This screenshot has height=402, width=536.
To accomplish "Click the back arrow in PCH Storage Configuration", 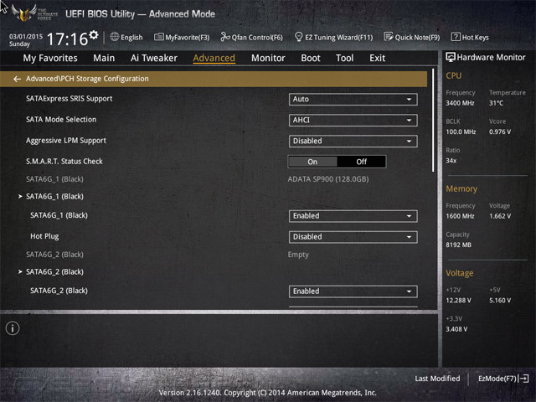I will point(17,79).
